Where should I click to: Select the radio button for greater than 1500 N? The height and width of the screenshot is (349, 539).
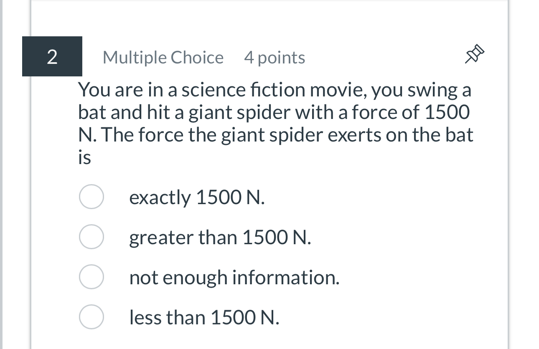(91, 237)
